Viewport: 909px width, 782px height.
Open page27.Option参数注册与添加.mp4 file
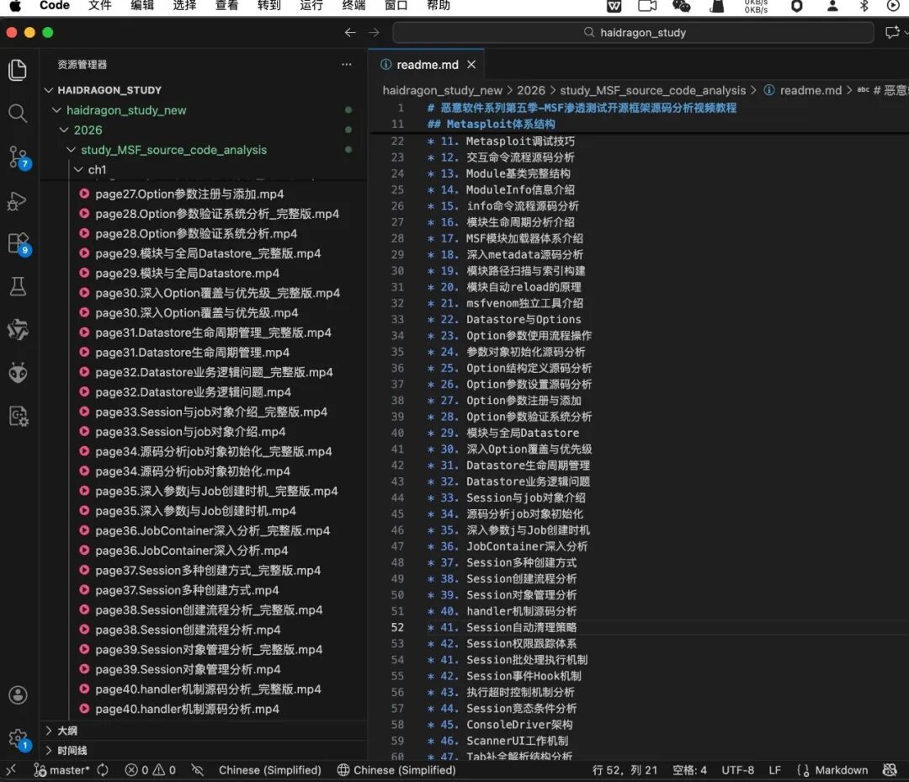pos(189,194)
